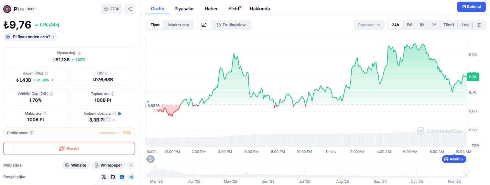This screenshot has height=185, width=490.
Task: Expand more website links chevron
Action: 131,165
